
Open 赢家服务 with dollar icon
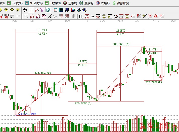(x=121, y=3)
